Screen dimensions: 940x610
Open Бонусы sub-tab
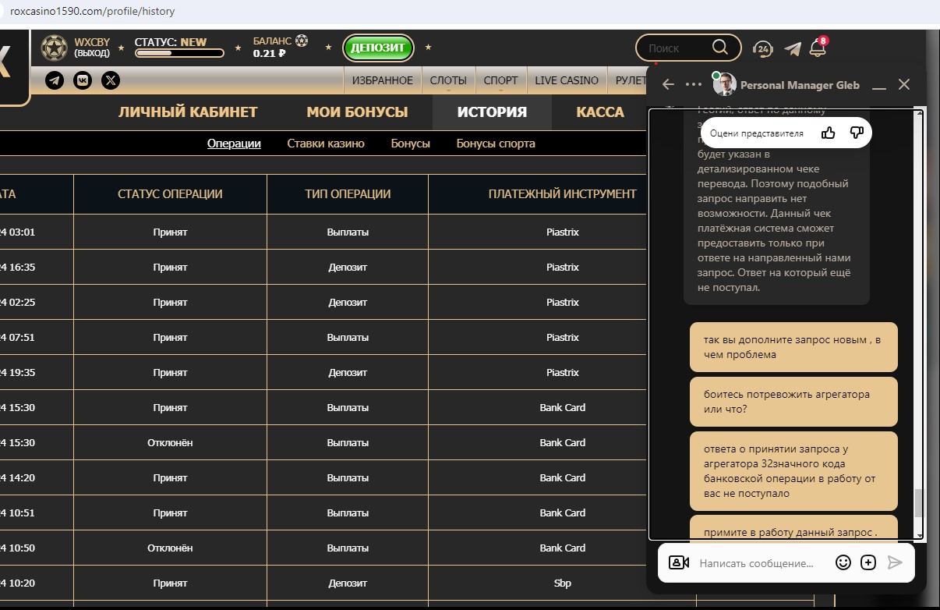click(411, 144)
